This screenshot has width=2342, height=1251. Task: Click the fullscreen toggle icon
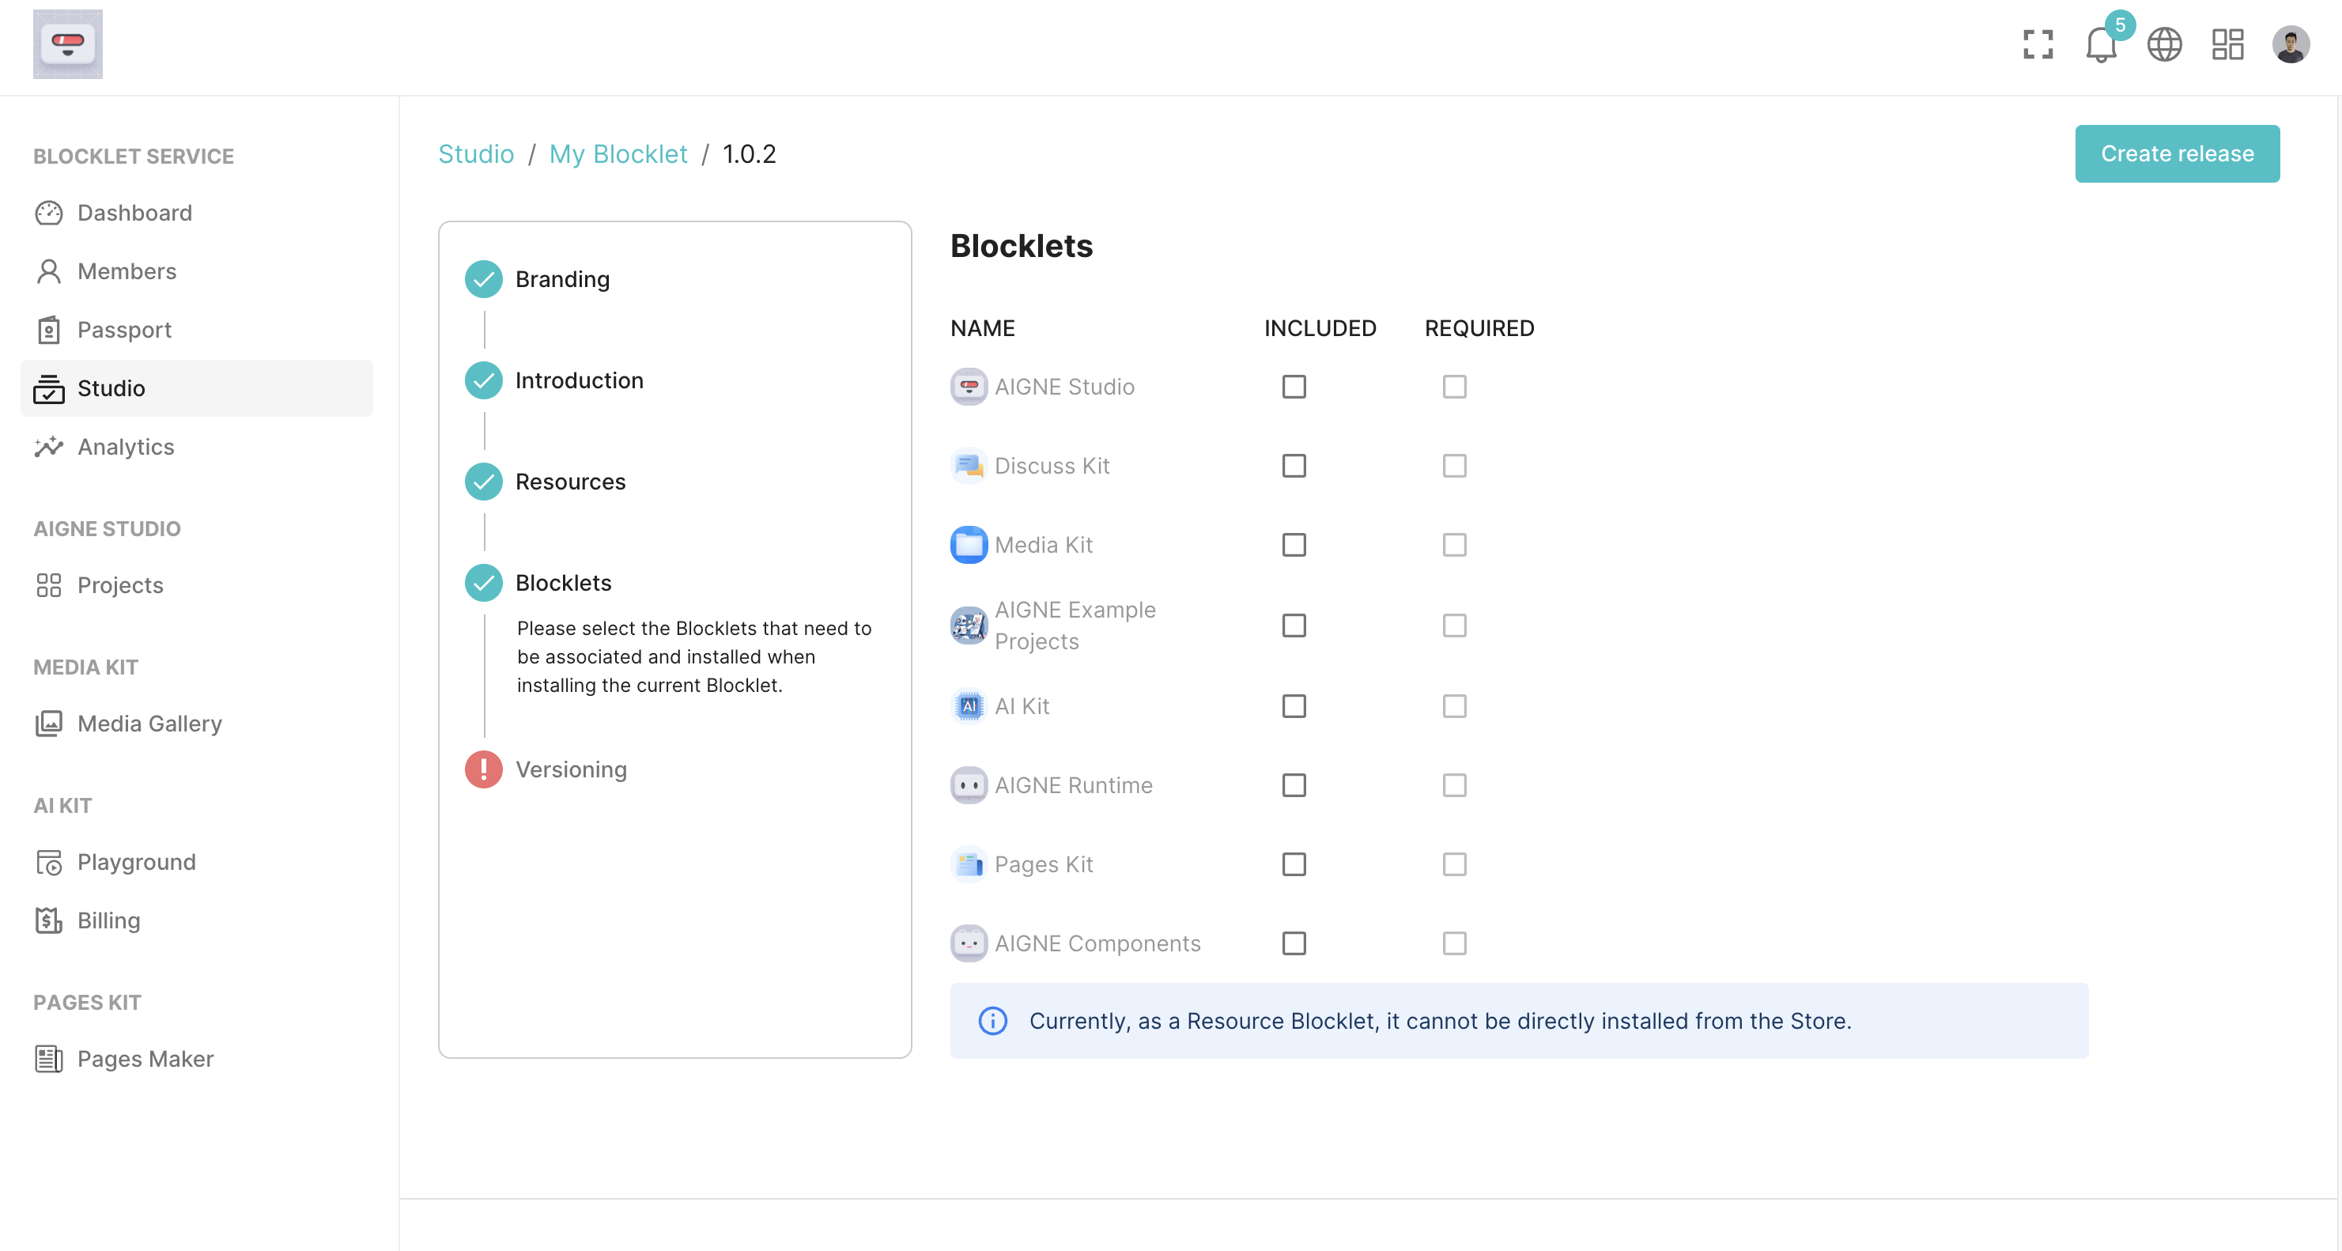(2038, 44)
